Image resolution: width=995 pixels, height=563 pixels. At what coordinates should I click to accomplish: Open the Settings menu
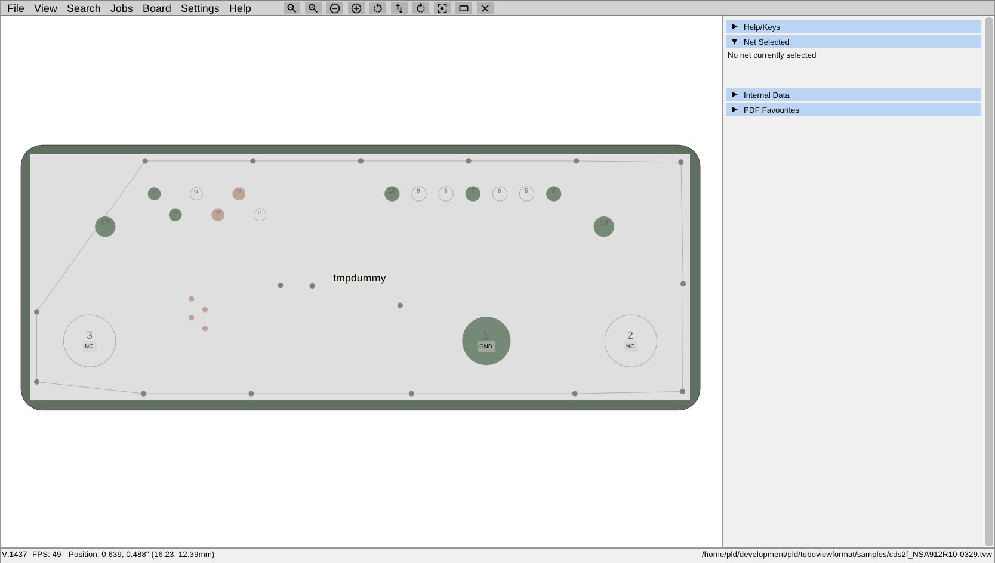click(200, 8)
